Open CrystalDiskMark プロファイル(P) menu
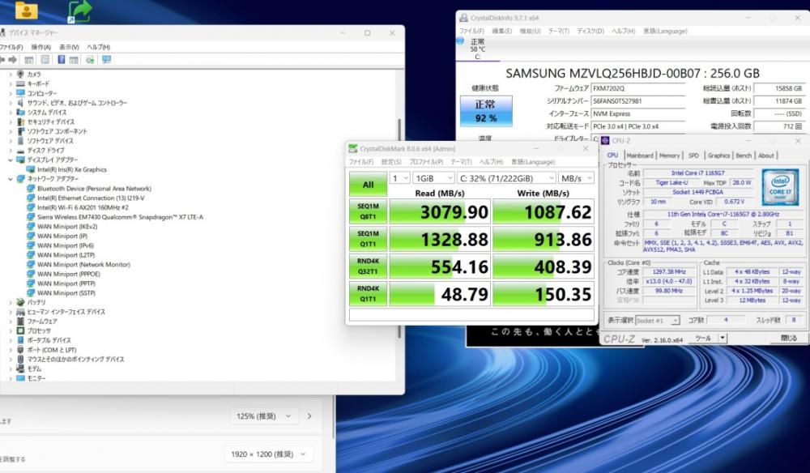The width and height of the screenshot is (810, 473). tap(426, 162)
